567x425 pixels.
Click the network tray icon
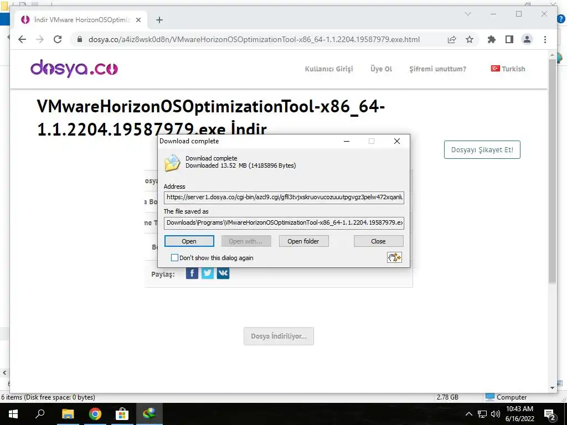482,414
